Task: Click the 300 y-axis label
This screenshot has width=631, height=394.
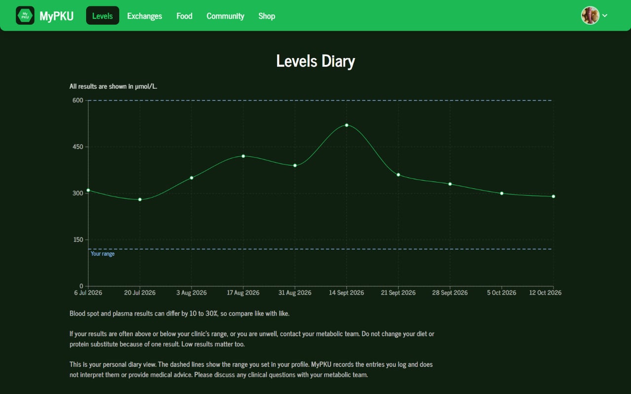Action: 78,193
